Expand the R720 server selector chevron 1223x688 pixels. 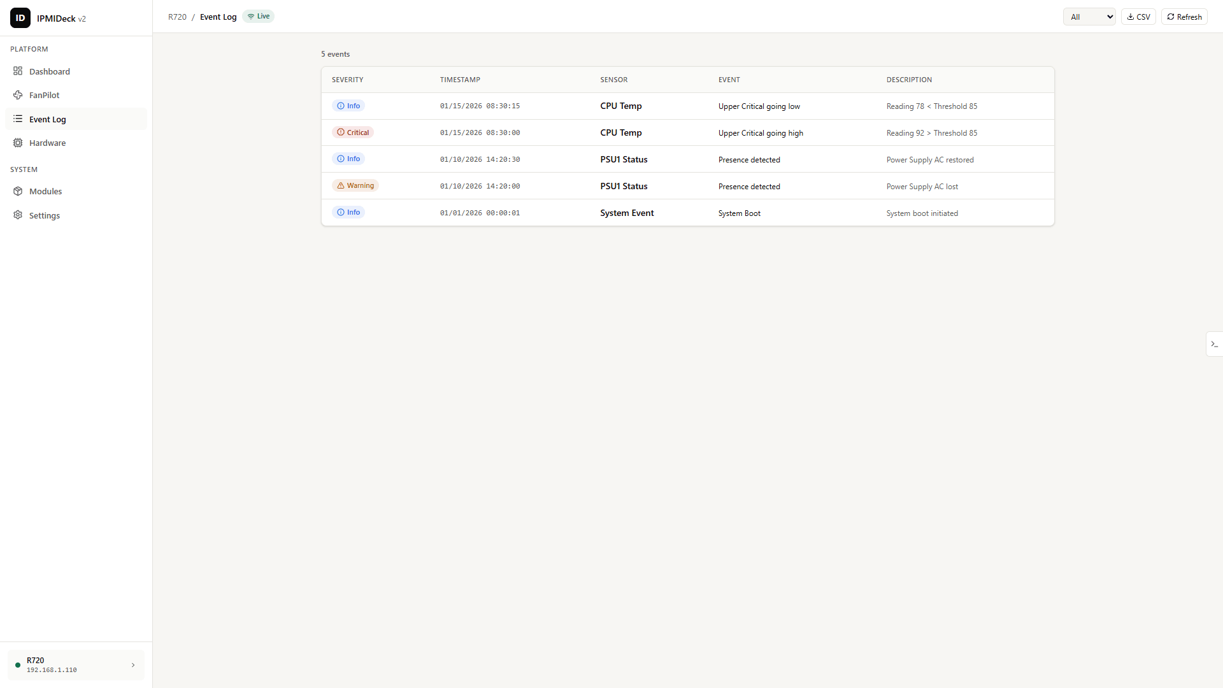[133, 665]
